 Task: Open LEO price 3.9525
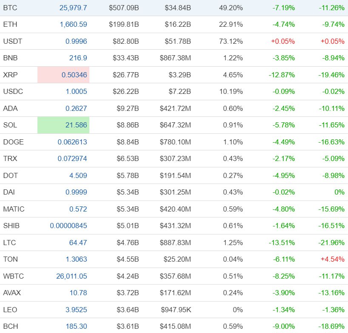[x=76, y=310]
